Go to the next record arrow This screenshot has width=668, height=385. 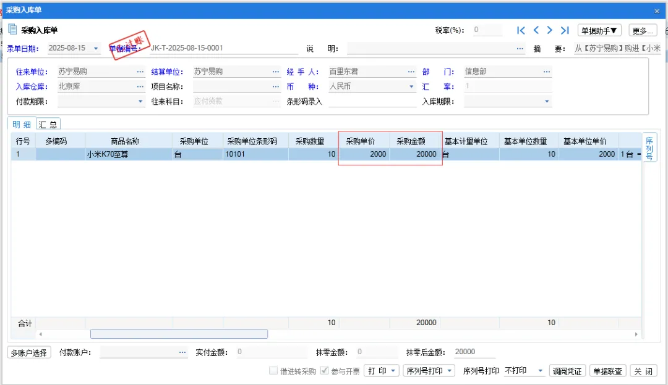pos(549,30)
